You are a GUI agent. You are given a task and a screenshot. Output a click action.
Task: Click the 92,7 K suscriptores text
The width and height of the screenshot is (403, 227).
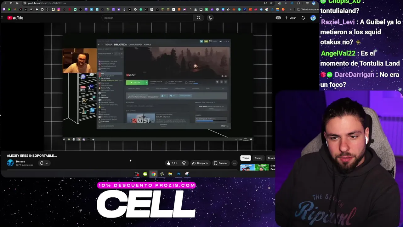point(24,165)
